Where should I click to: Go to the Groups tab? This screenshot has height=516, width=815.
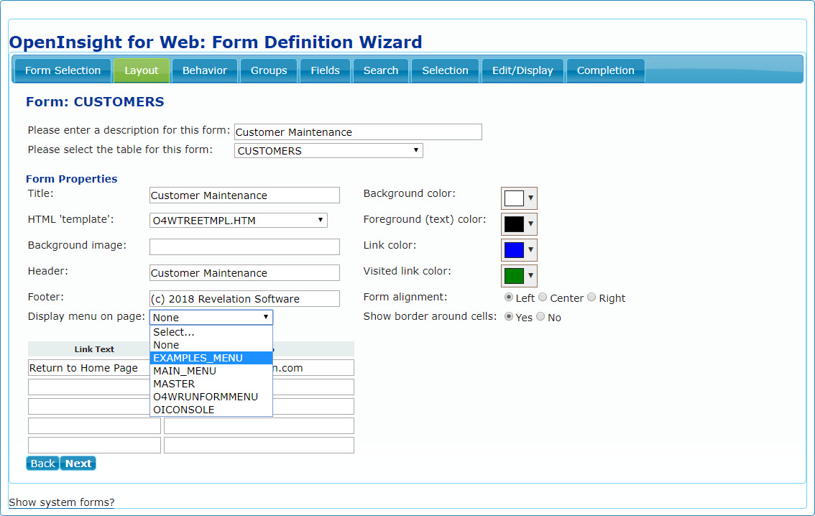(x=269, y=70)
